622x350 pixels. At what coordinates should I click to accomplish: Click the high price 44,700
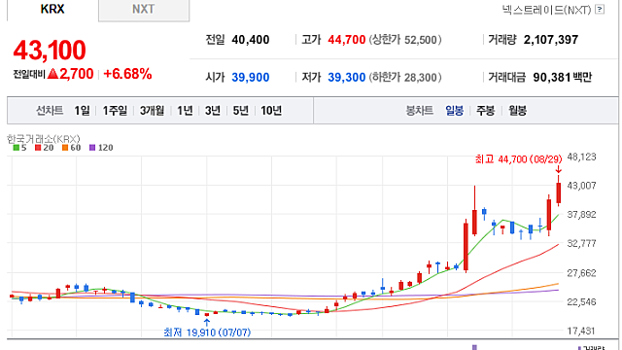coord(346,40)
